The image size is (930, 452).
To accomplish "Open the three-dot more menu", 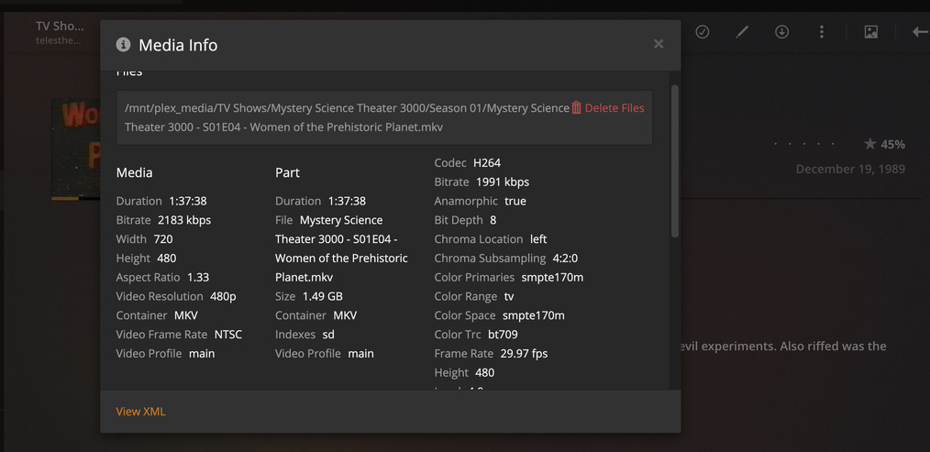I will 822,32.
